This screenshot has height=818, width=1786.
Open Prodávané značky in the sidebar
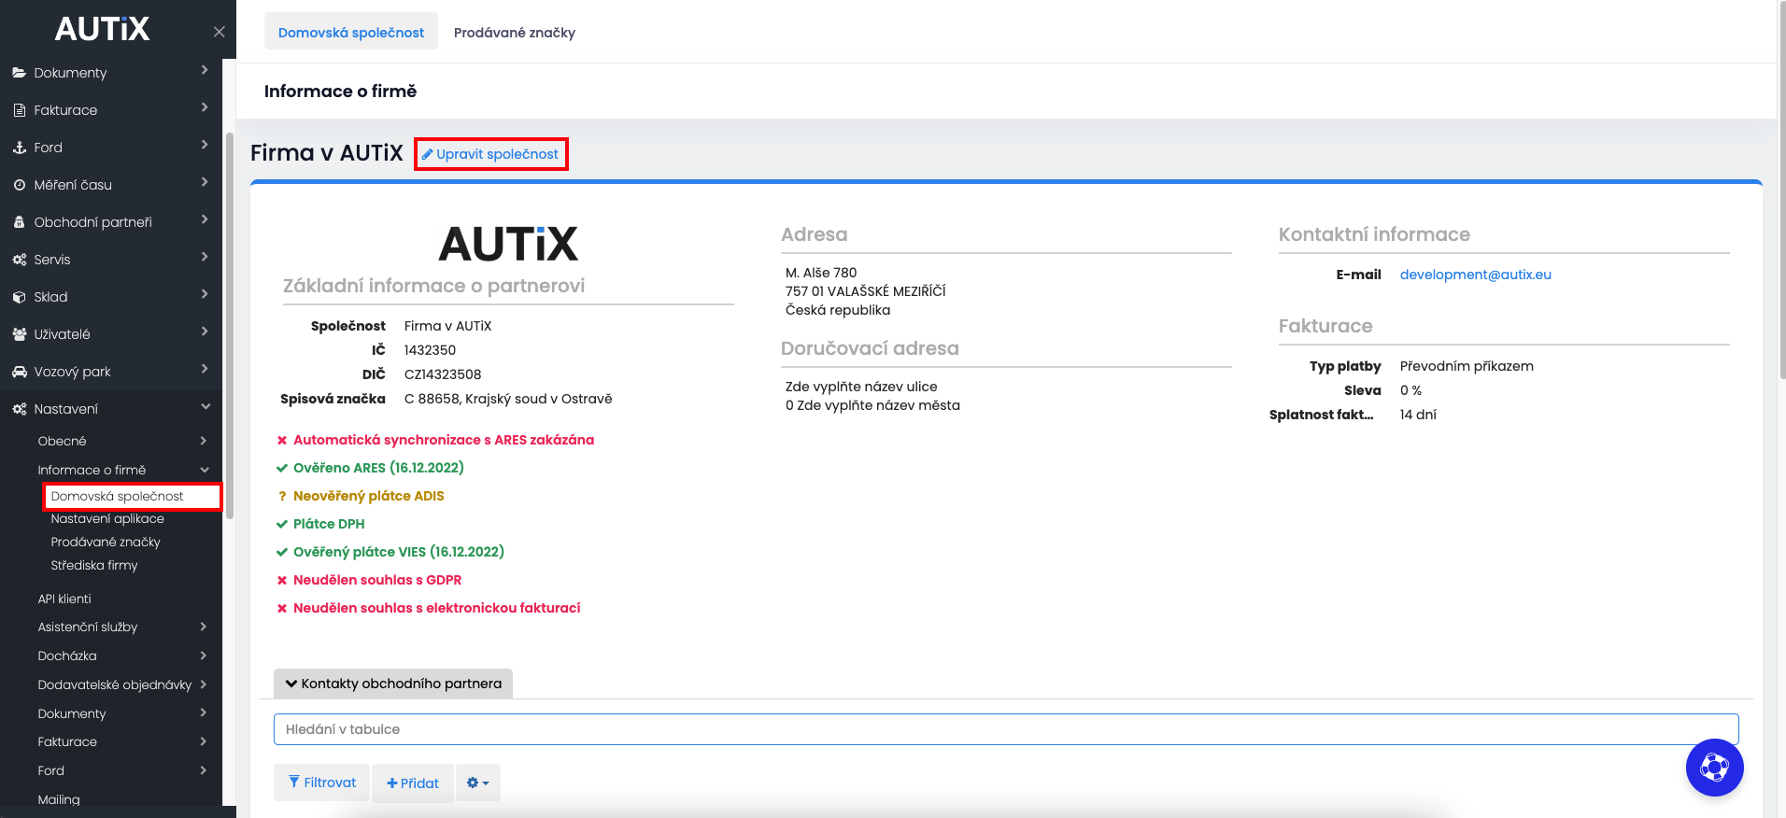tap(106, 543)
